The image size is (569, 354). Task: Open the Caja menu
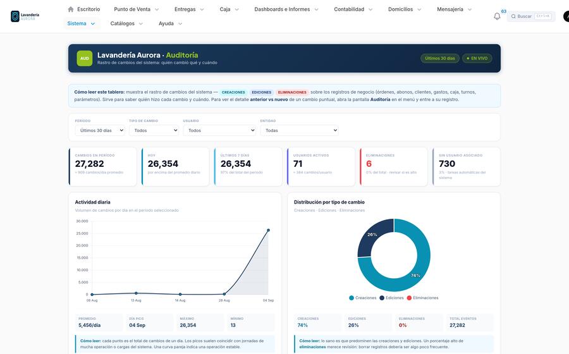(x=229, y=9)
